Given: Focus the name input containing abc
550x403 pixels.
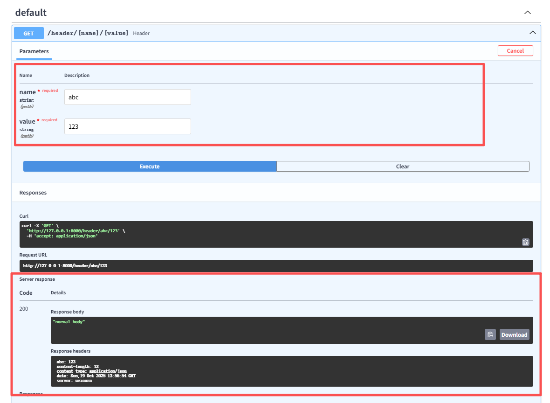Looking at the screenshot, I should 128,97.
